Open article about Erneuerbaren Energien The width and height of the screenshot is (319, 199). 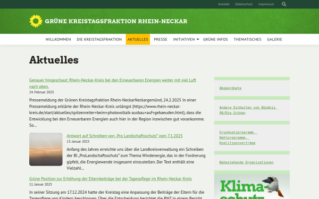point(113,83)
